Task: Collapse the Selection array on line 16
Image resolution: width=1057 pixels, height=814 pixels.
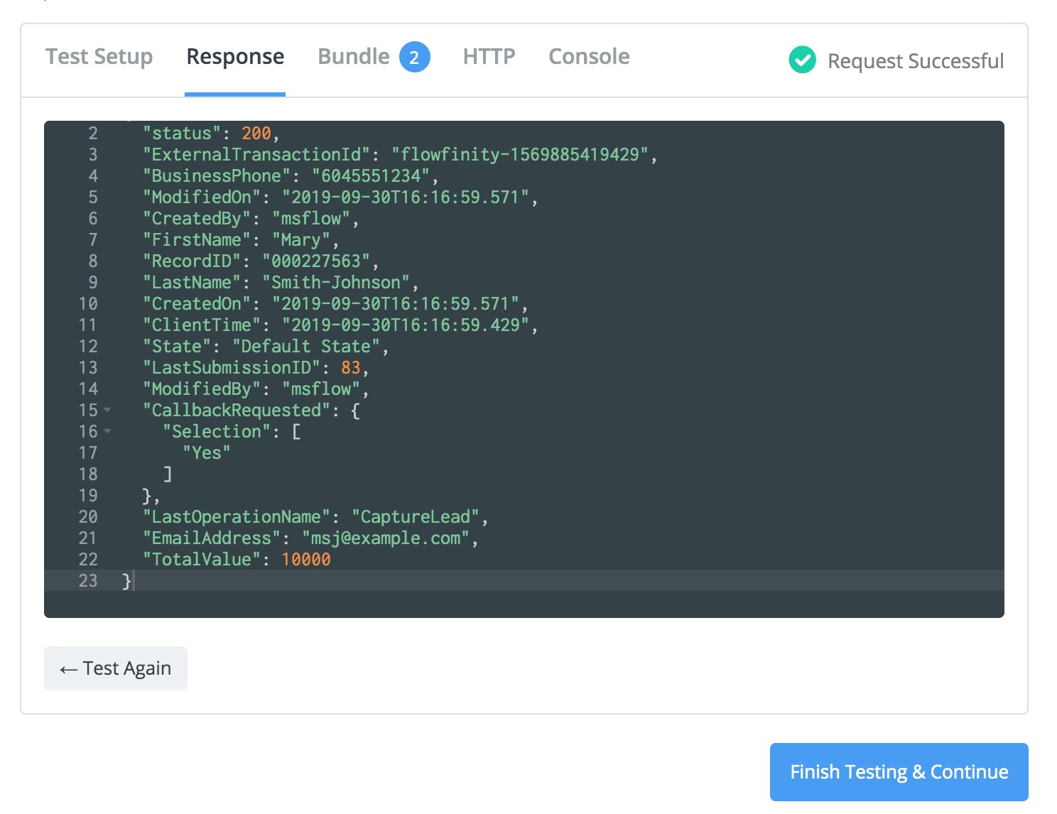Action: coord(107,431)
